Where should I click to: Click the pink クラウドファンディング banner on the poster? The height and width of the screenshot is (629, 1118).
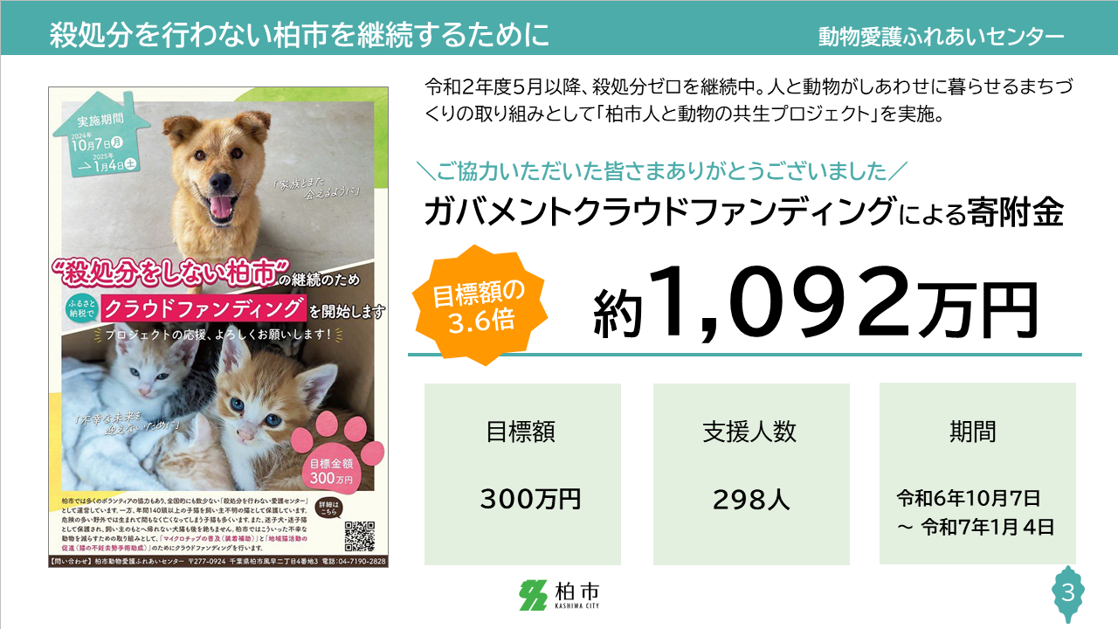click(202, 309)
